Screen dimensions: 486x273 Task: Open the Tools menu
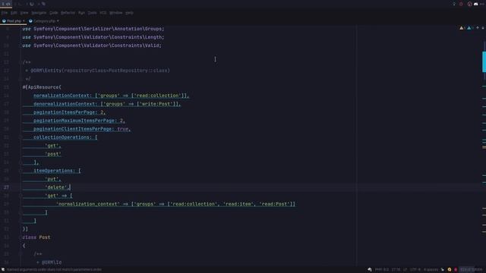(x=93, y=13)
